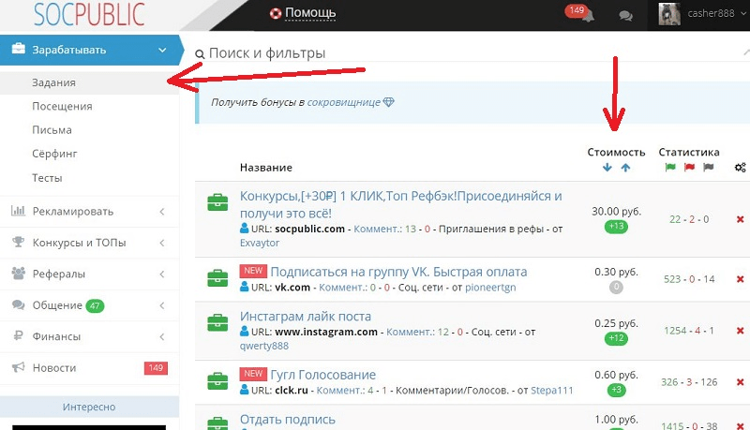Sort cost ascending with the up arrow
Screen dimensions: 750x430
tap(625, 167)
